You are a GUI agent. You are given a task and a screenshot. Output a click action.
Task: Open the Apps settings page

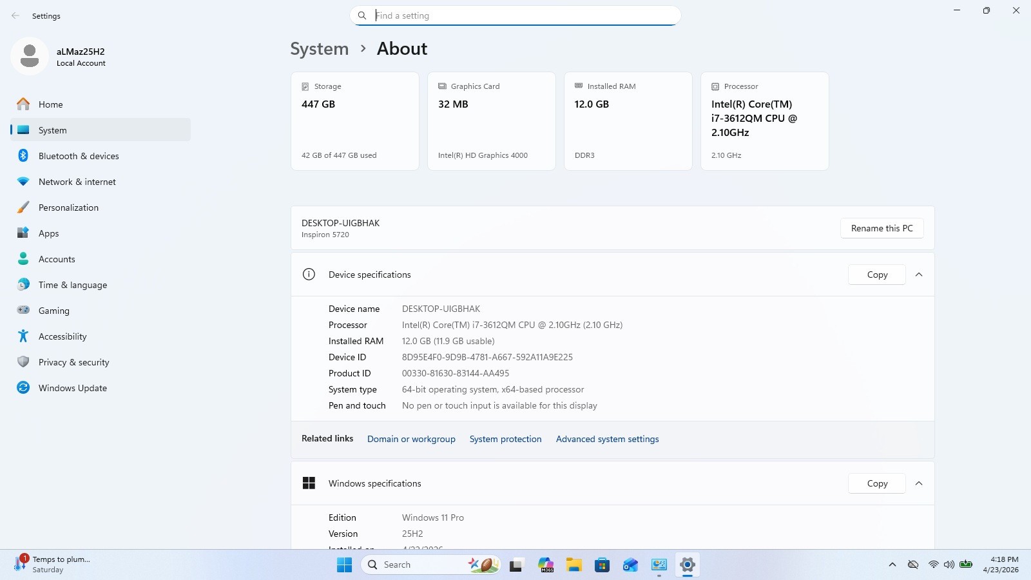(x=101, y=233)
